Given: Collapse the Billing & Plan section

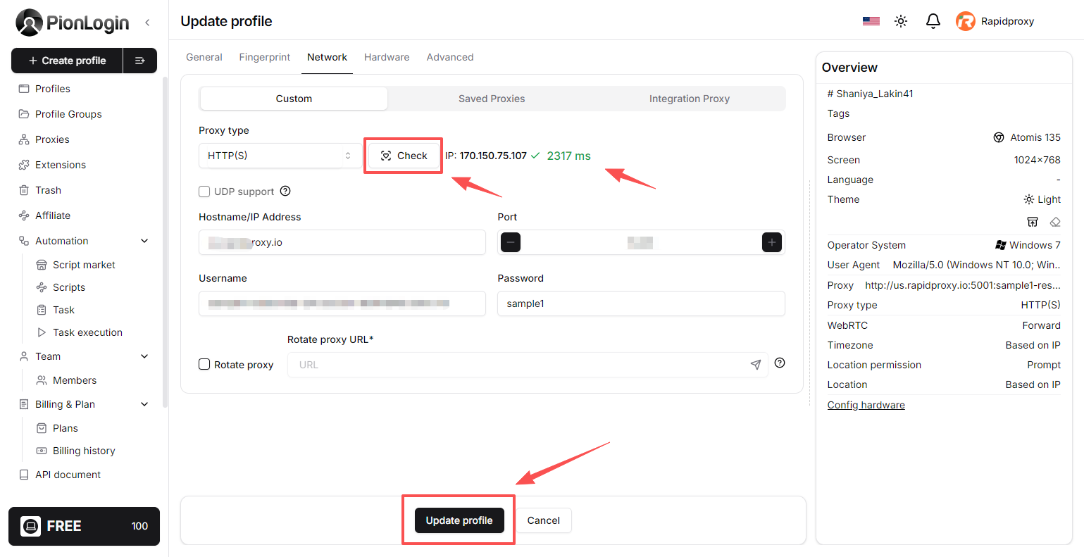Looking at the screenshot, I should pyautogui.click(x=144, y=404).
